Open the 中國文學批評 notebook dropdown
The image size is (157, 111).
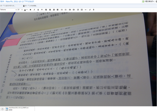coord(148,1)
